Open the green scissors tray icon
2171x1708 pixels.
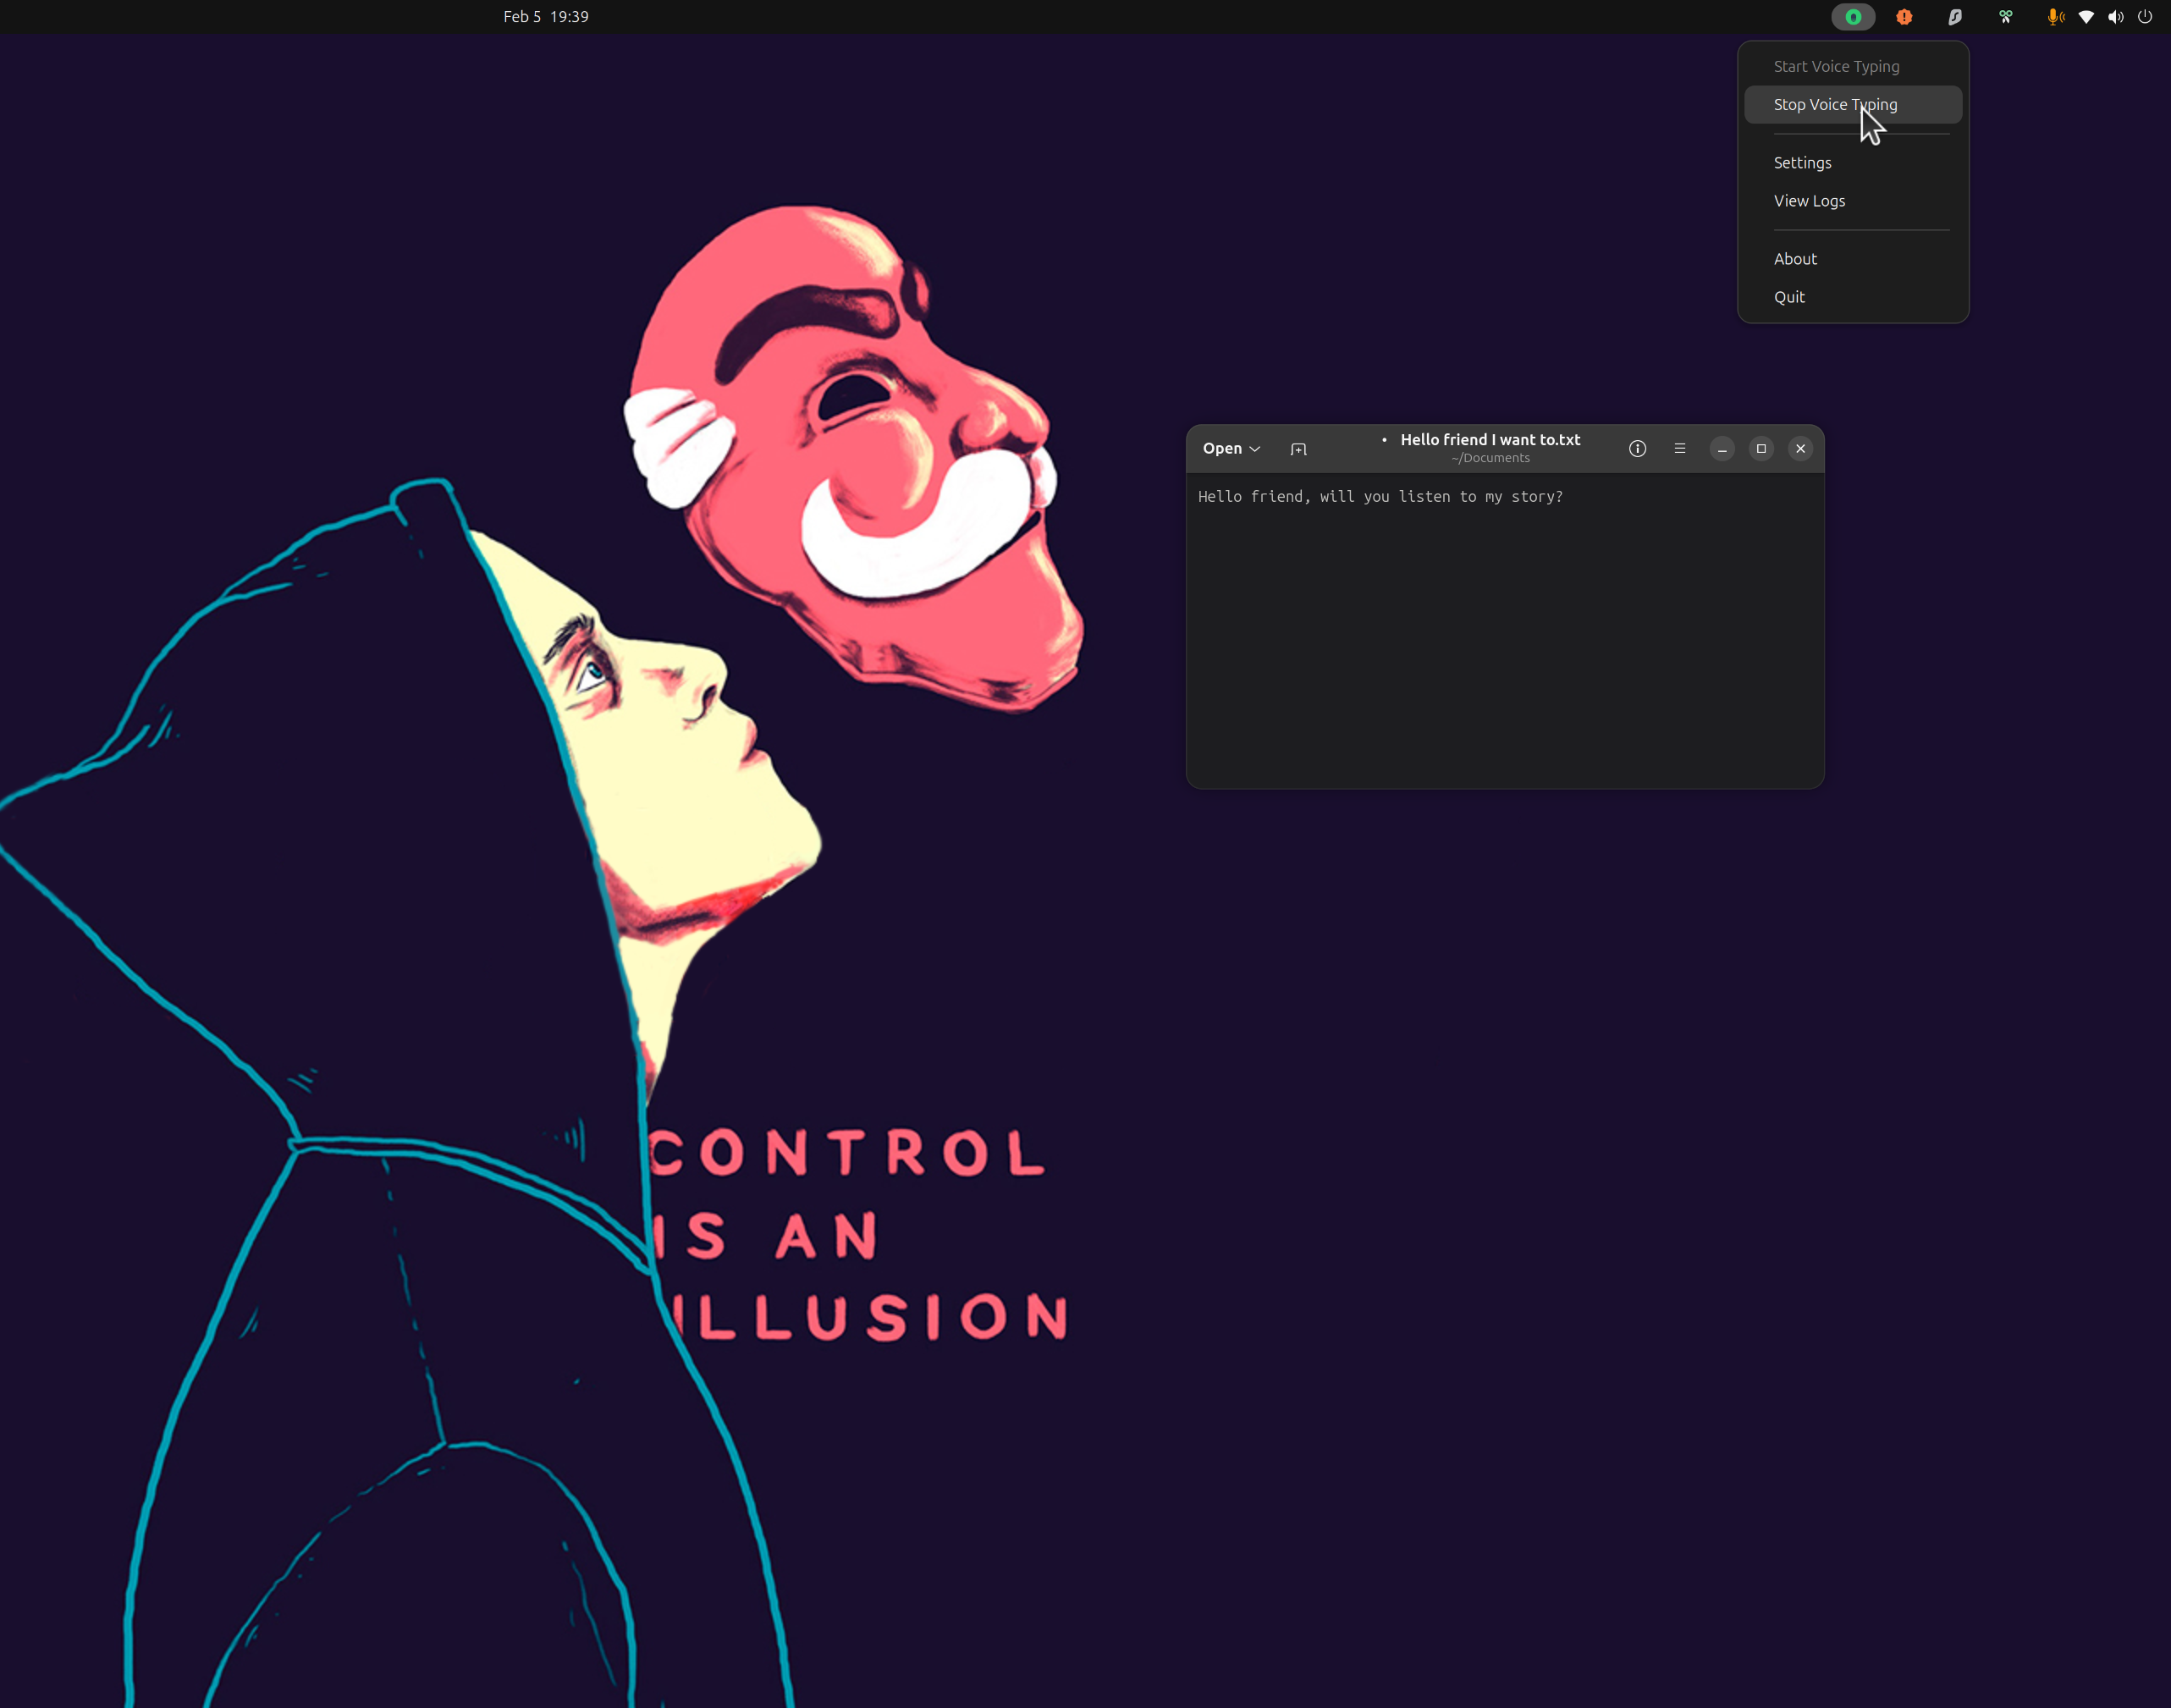pyautogui.click(x=2005, y=17)
